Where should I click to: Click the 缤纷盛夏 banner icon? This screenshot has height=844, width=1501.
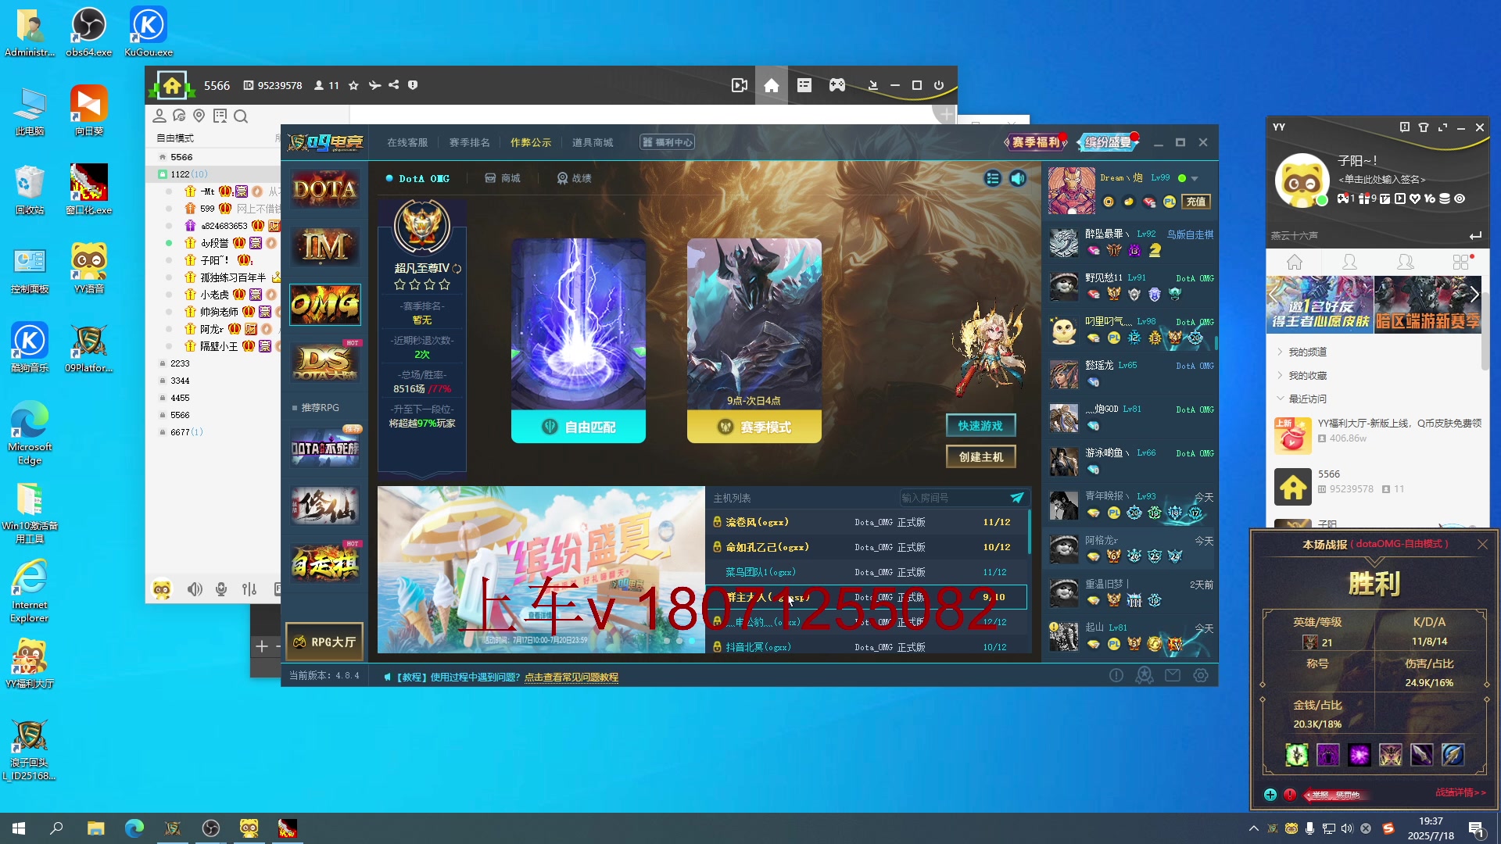coord(1108,141)
